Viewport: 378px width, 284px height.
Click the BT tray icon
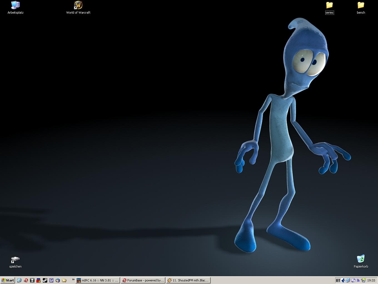click(x=338, y=280)
